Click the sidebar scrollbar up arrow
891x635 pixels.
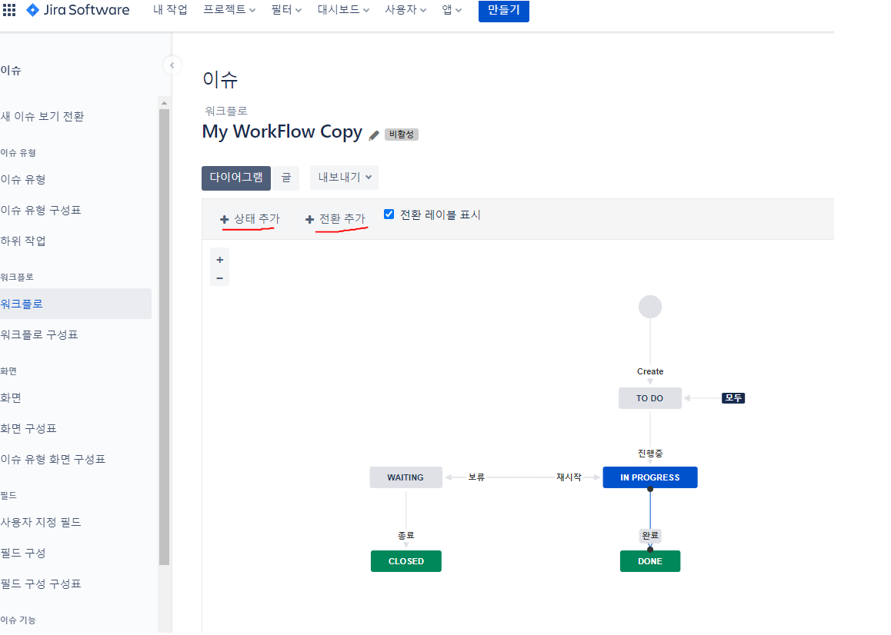(164, 103)
